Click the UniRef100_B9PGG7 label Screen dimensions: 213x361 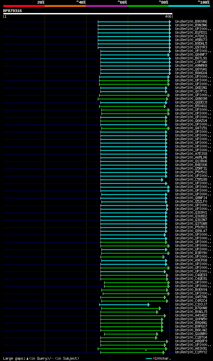coord(191,327)
